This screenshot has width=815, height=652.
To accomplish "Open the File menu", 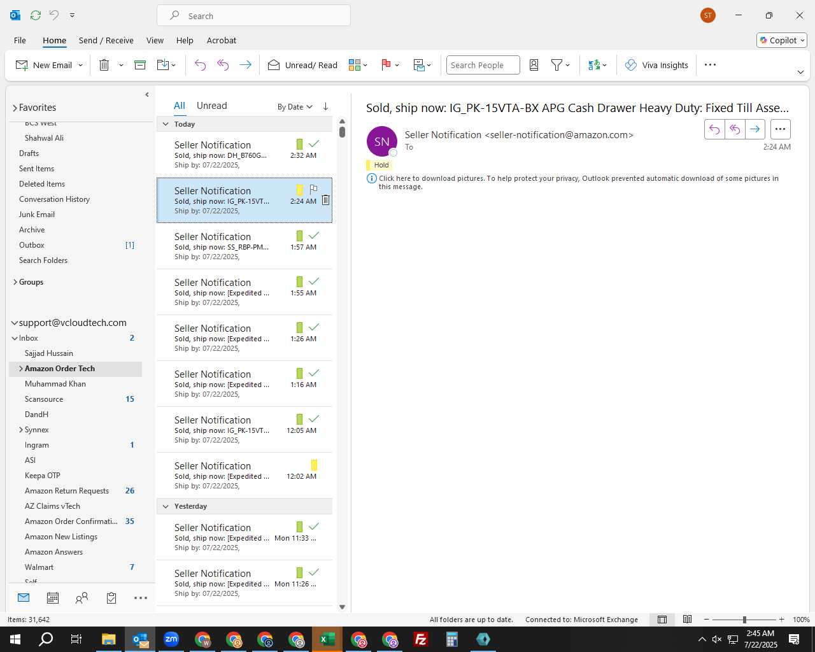I will pos(20,40).
